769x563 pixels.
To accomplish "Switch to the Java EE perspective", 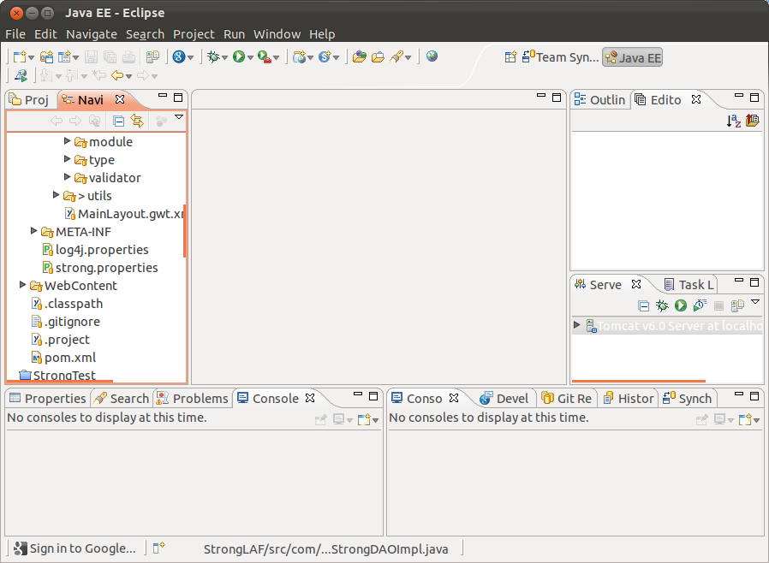I will (x=632, y=57).
